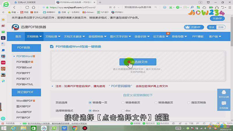Image resolution: width=233 pixels, height=131 pixels.
Task: Click 点击选择文件 upload button
Action: pos(138,62)
